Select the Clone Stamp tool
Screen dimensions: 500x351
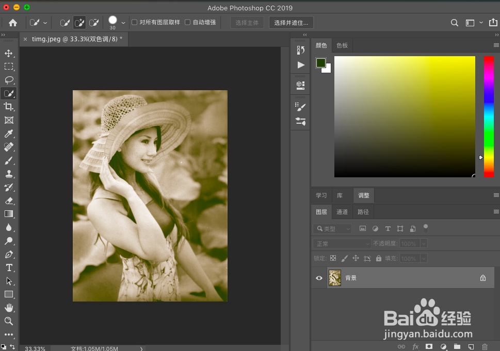click(9, 174)
